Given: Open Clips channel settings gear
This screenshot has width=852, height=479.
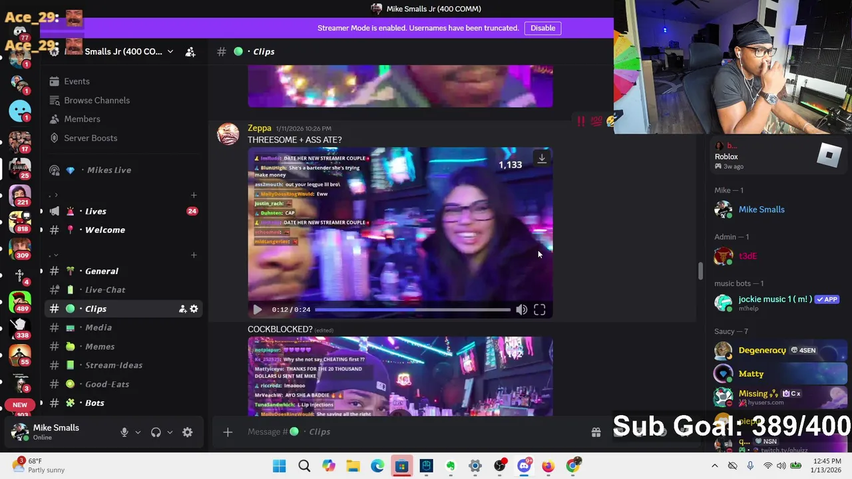Looking at the screenshot, I should [x=194, y=309].
